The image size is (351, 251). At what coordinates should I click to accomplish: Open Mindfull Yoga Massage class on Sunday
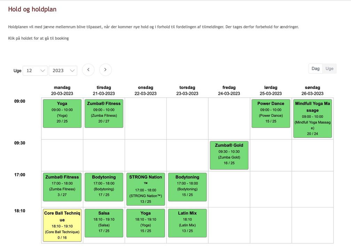[x=312, y=119]
